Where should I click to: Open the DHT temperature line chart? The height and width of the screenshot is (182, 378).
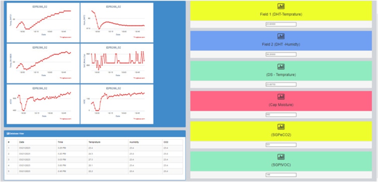(43, 22)
